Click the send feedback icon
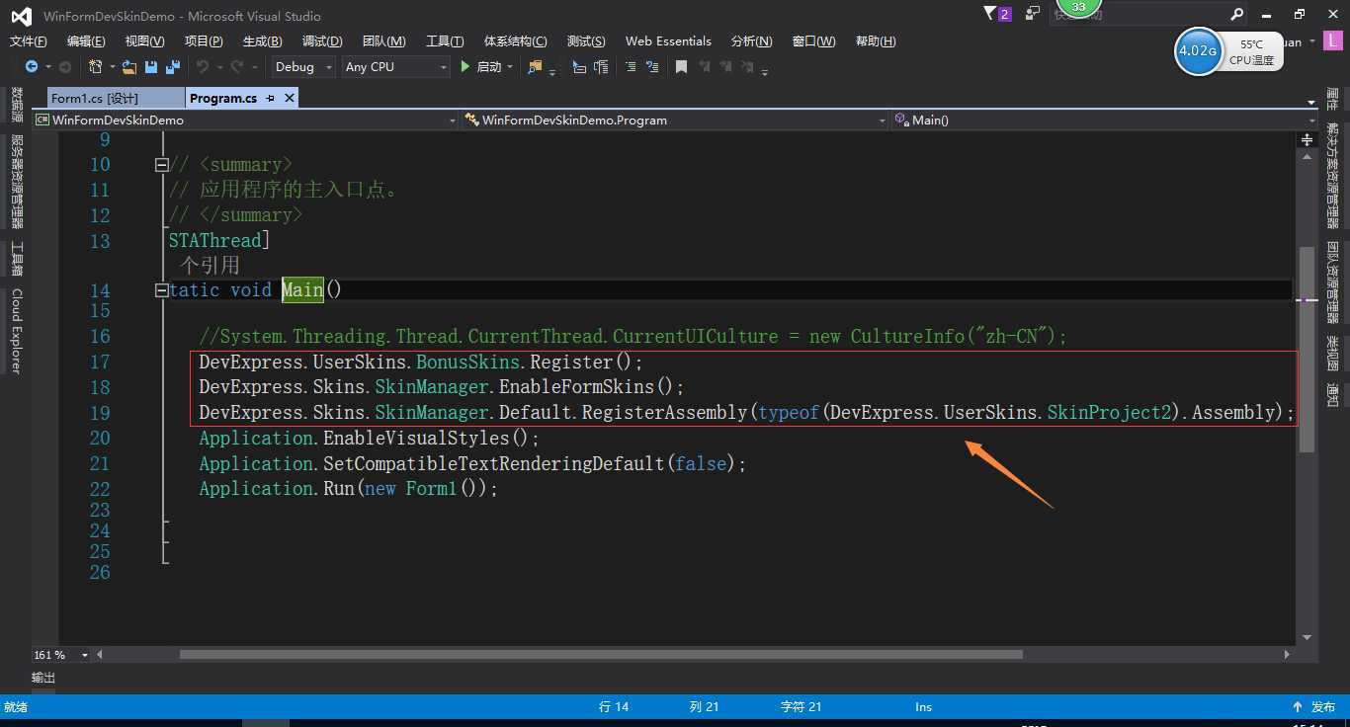This screenshot has width=1350, height=727. click(1033, 14)
